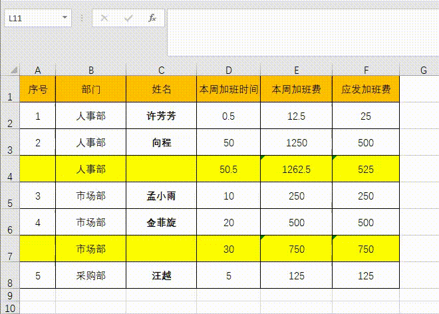Click the Name Box showing L11
Viewport: 439px width, 314px height.
coord(38,18)
